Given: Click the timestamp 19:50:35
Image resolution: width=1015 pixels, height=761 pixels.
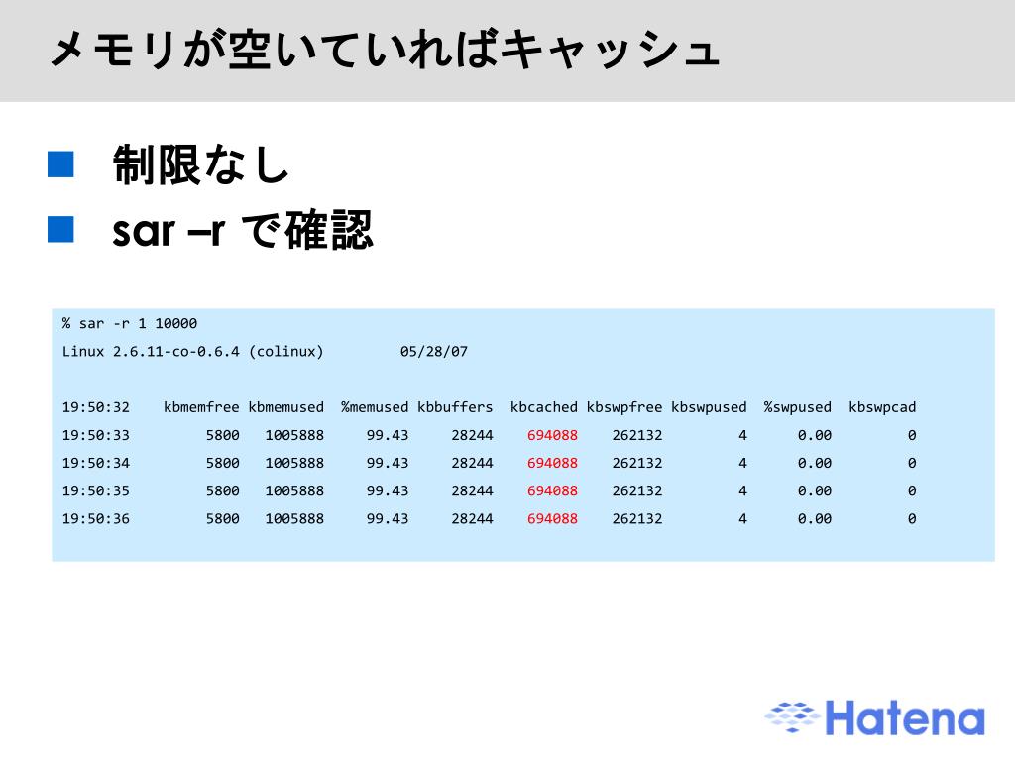Looking at the screenshot, I should pos(96,490).
